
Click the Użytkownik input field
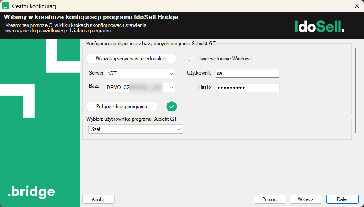248,73
